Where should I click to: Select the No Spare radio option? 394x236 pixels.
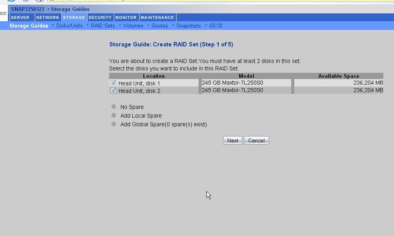114,107
